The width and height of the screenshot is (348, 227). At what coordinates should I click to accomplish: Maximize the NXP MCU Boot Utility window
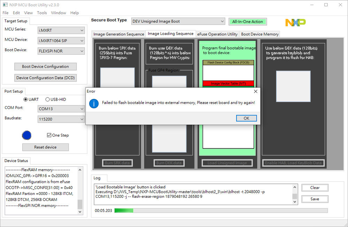326,5
